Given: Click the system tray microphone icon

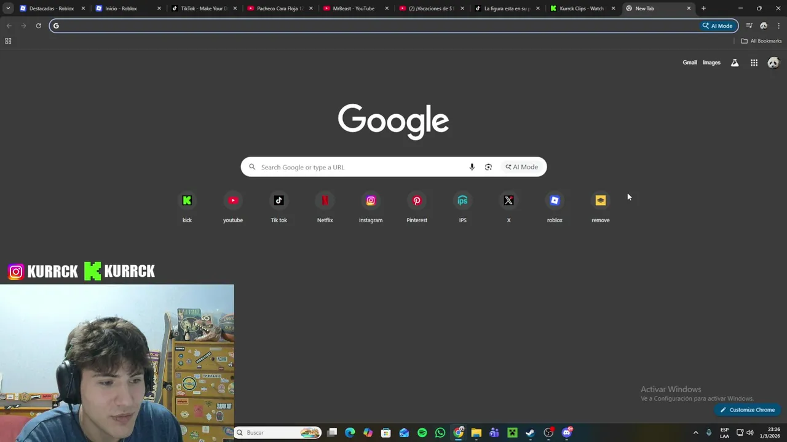Looking at the screenshot, I should click(x=709, y=433).
